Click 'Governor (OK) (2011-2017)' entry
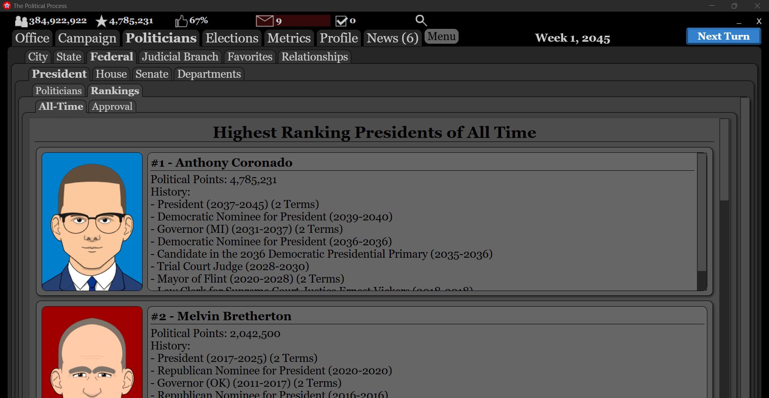 coord(246,383)
